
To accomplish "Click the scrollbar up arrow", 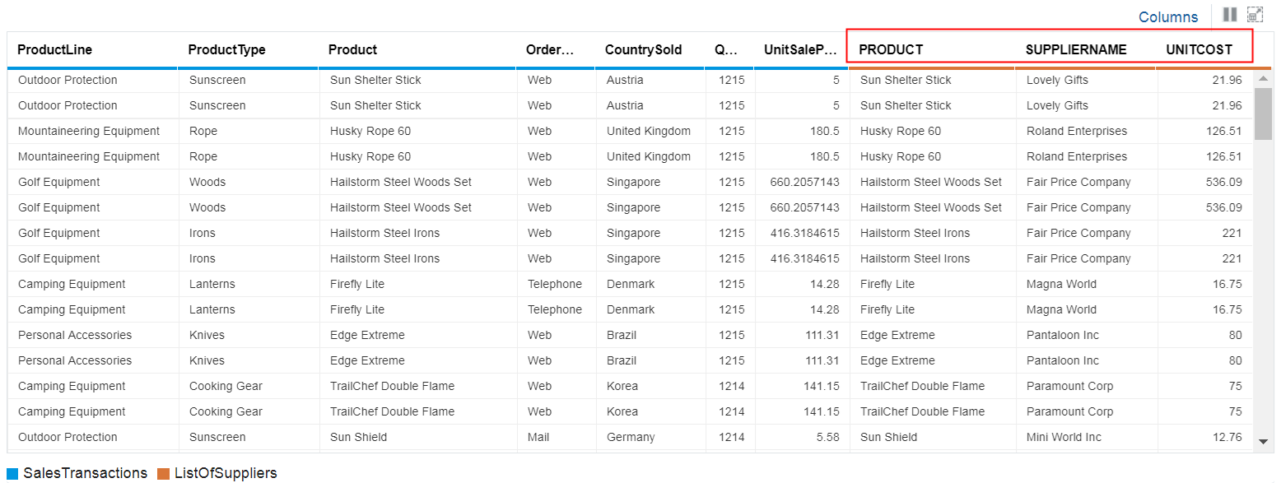I will pos(1263,79).
